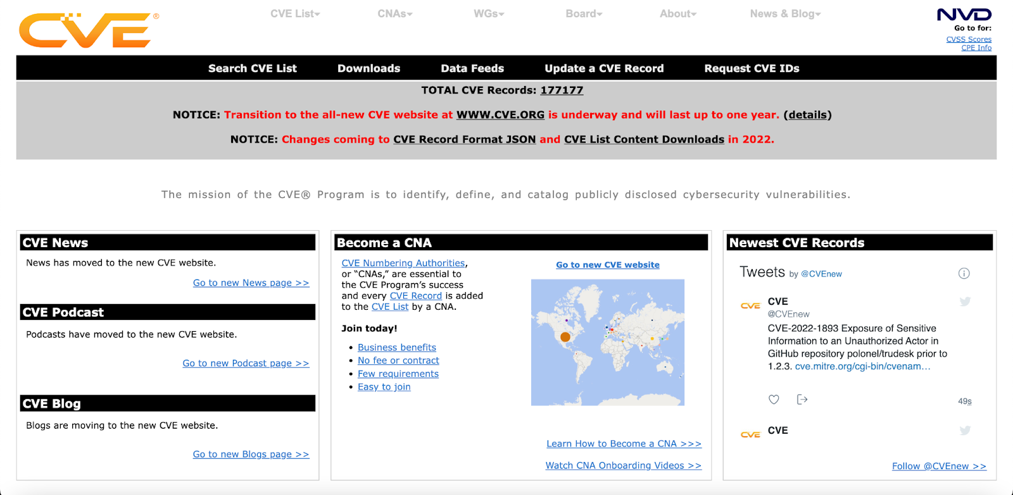Click the CVE List inline link
The width and height of the screenshot is (1013, 495).
pyautogui.click(x=390, y=307)
